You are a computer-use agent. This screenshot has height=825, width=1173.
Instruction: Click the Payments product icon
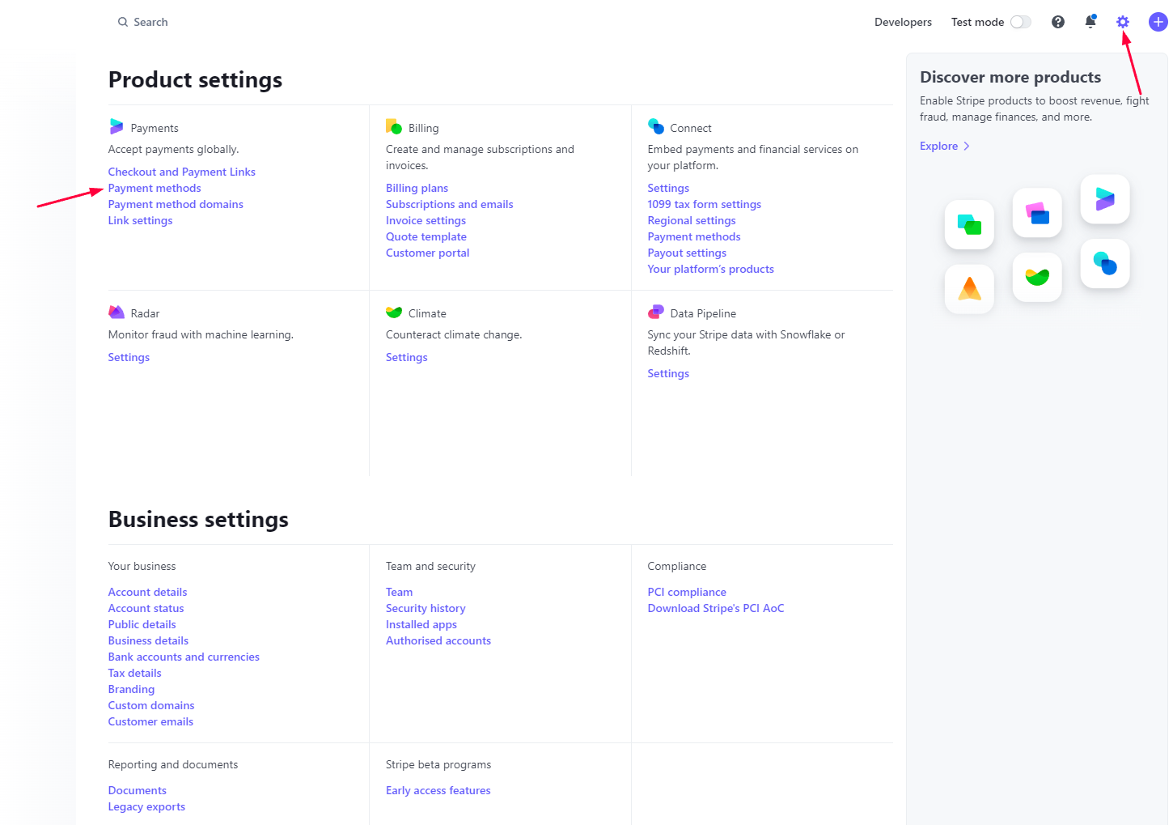[x=116, y=127]
